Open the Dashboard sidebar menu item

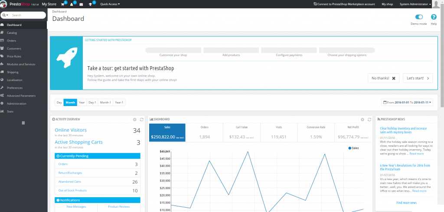(x=23, y=25)
